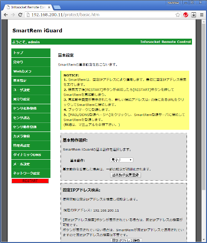Click the vertical scrollbar down arrow

(204, 240)
